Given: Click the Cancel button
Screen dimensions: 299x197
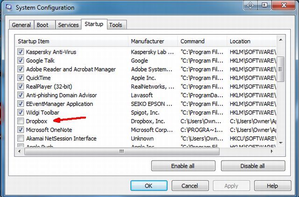Looking at the screenshot, I should point(190,186).
